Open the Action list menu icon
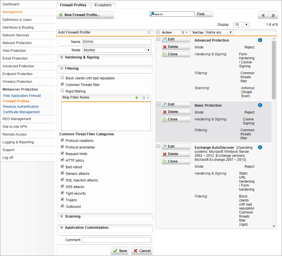 coord(185,32)
